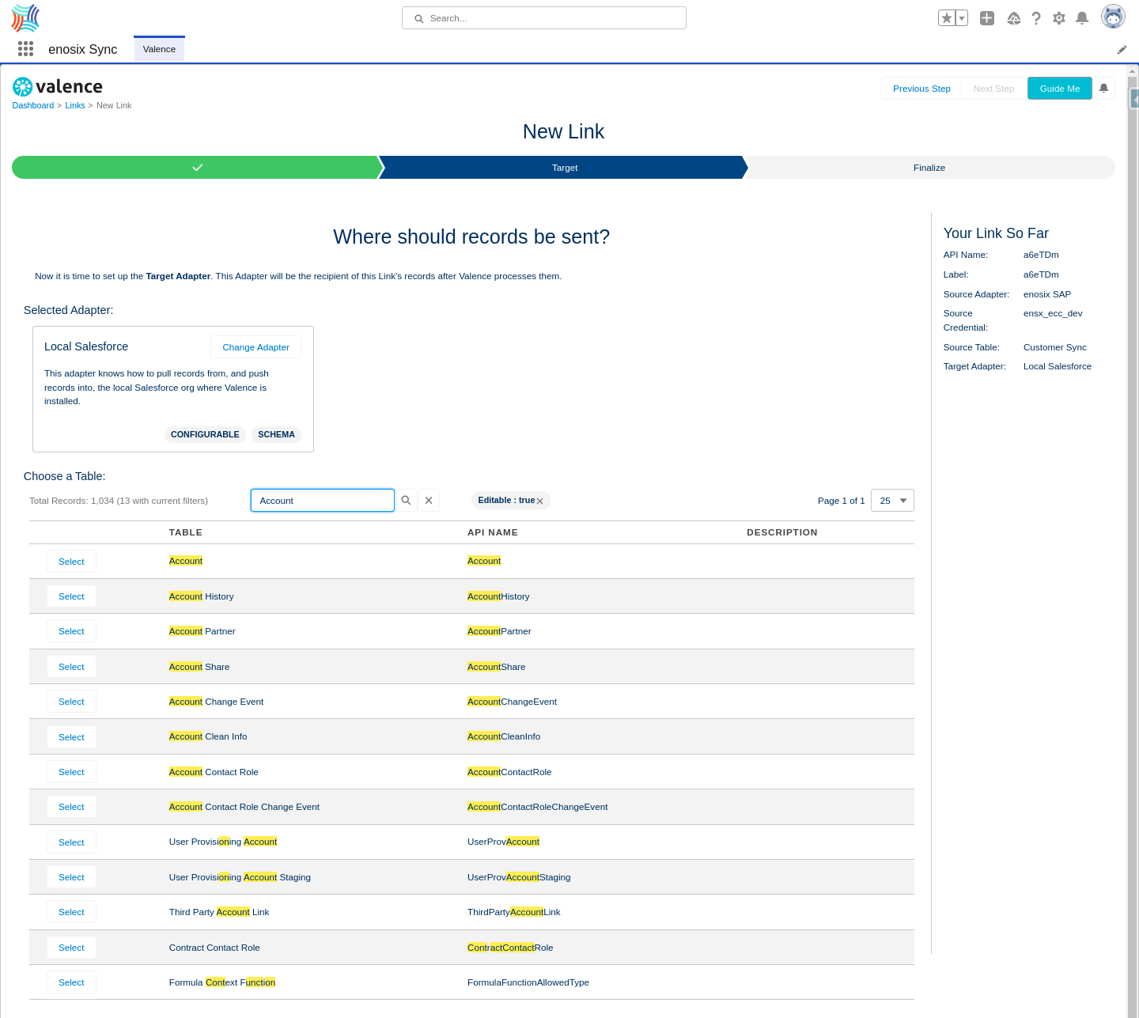Click the DESCRIPTION column header
Viewport: 1139px width, 1018px height.
(782, 532)
